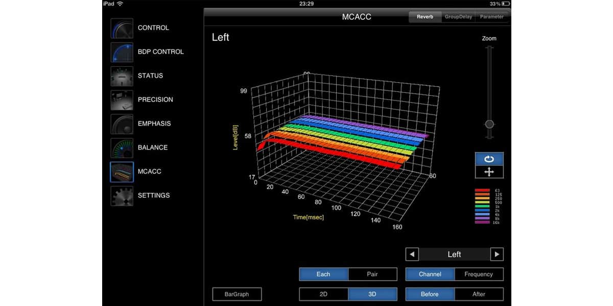Tap the Wi-Fi icon in status bar
The width and height of the screenshot is (613, 306).
[x=120, y=4]
